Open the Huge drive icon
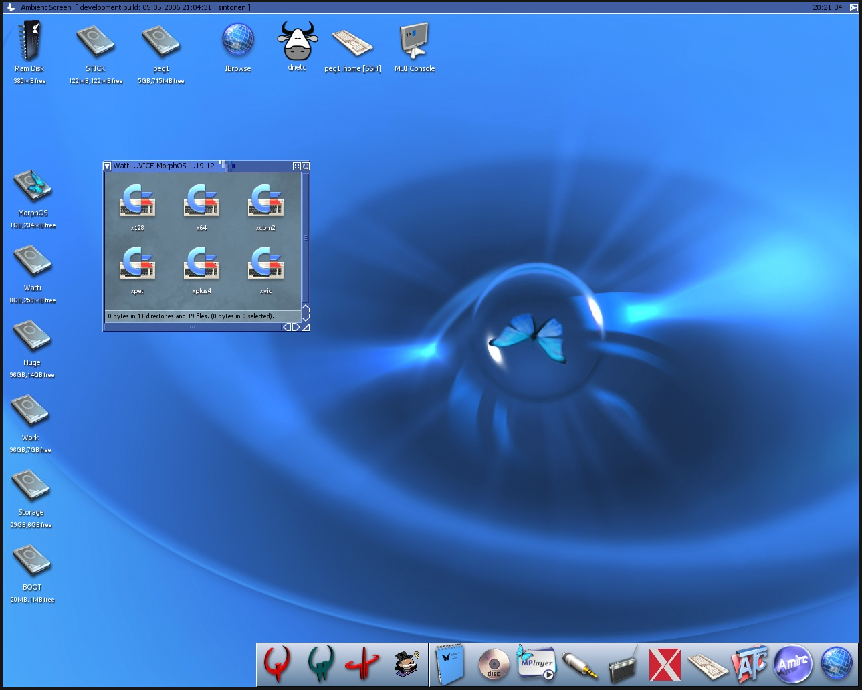Viewport: 862px width, 690px height. click(x=32, y=336)
